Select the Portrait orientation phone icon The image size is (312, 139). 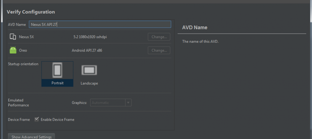coord(57,70)
